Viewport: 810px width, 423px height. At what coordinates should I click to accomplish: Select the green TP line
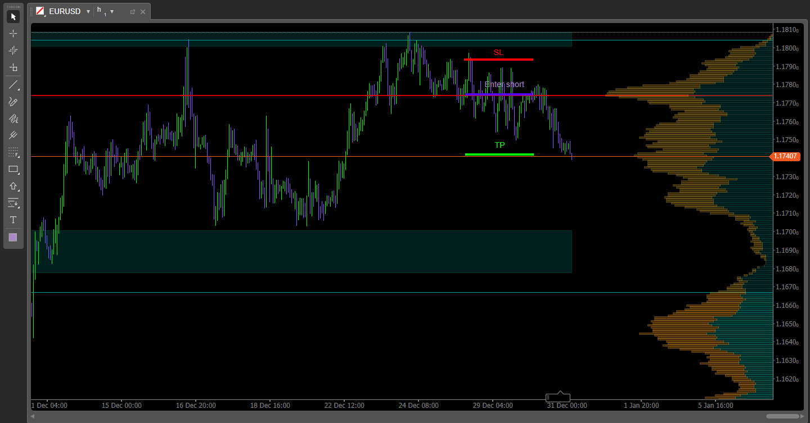pos(499,154)
